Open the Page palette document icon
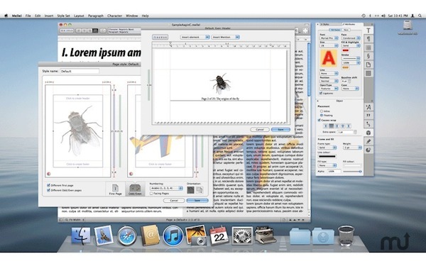This screenshot has width=426, height=266. point(368,65)
